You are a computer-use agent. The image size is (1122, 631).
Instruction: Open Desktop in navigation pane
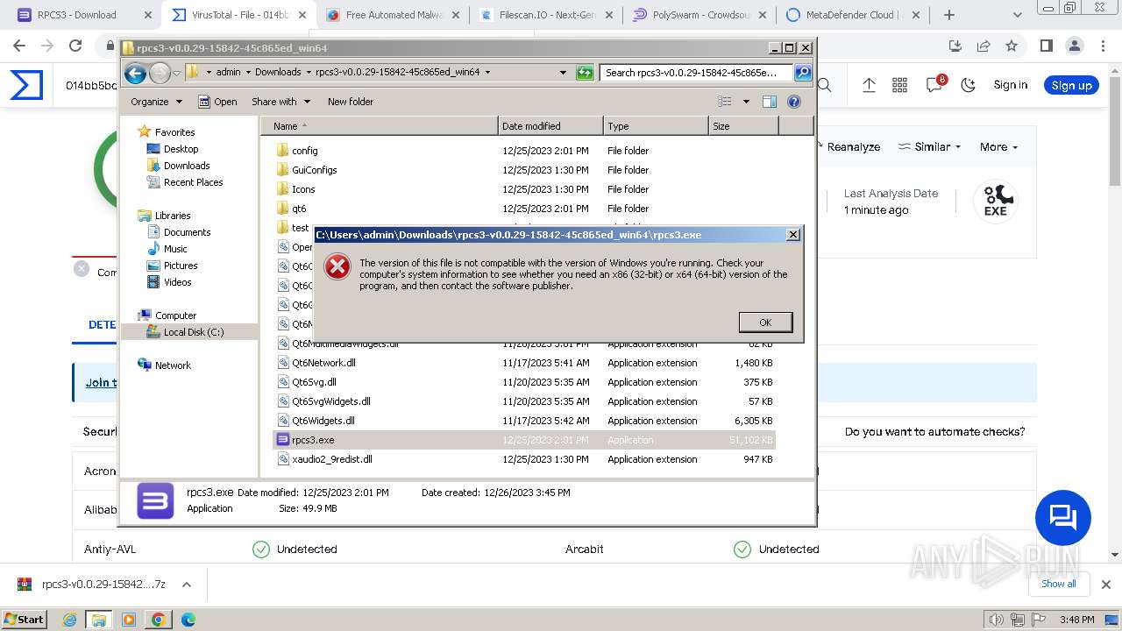pos(181,149)
